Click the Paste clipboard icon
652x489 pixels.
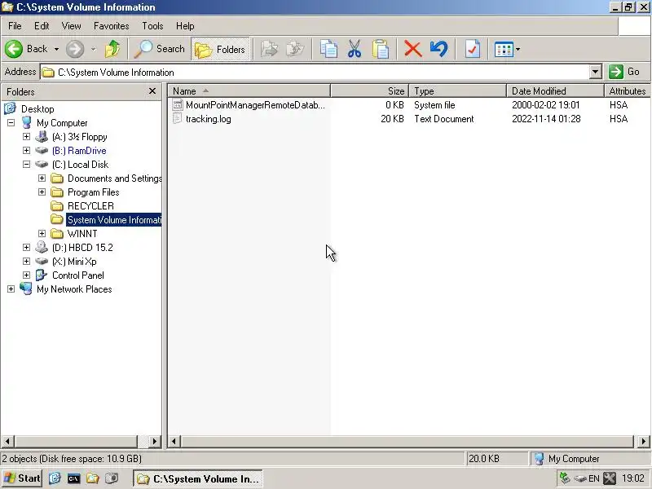[380, 49]
